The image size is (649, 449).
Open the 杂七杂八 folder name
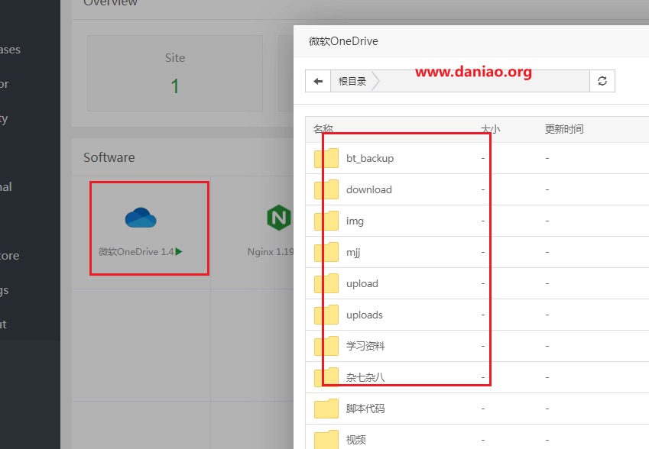[365, 377]
